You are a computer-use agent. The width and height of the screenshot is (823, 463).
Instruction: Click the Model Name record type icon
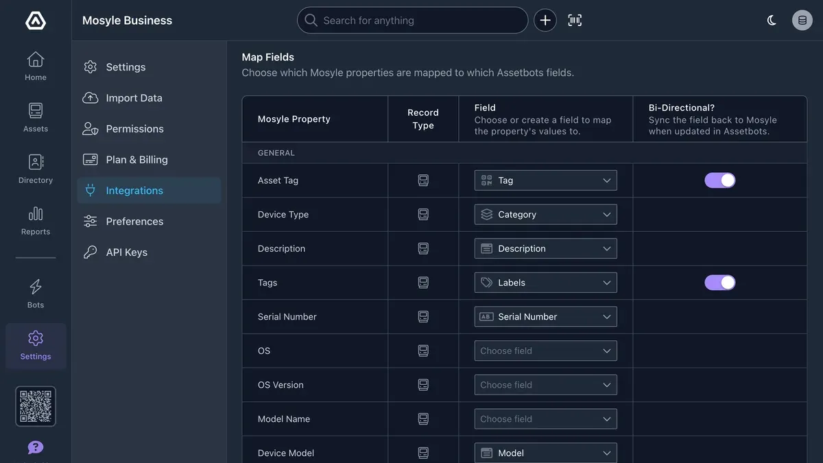pyautogui.click(x=423, y=419)
